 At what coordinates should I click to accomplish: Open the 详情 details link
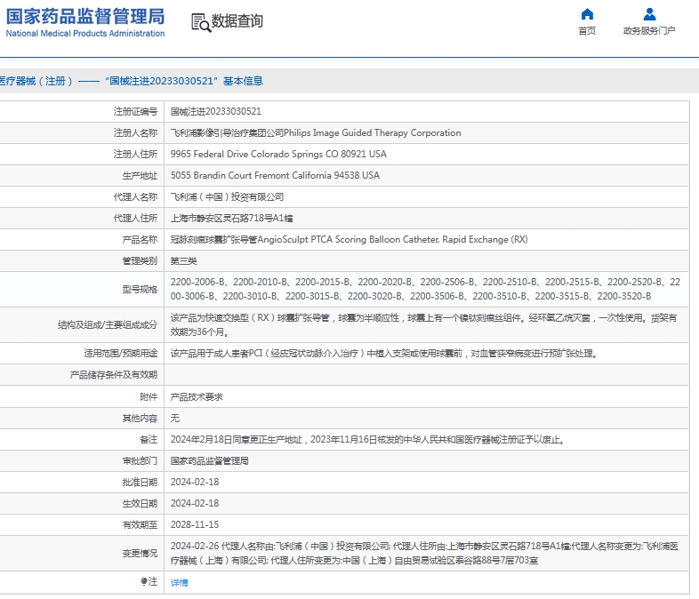point(180,582)
